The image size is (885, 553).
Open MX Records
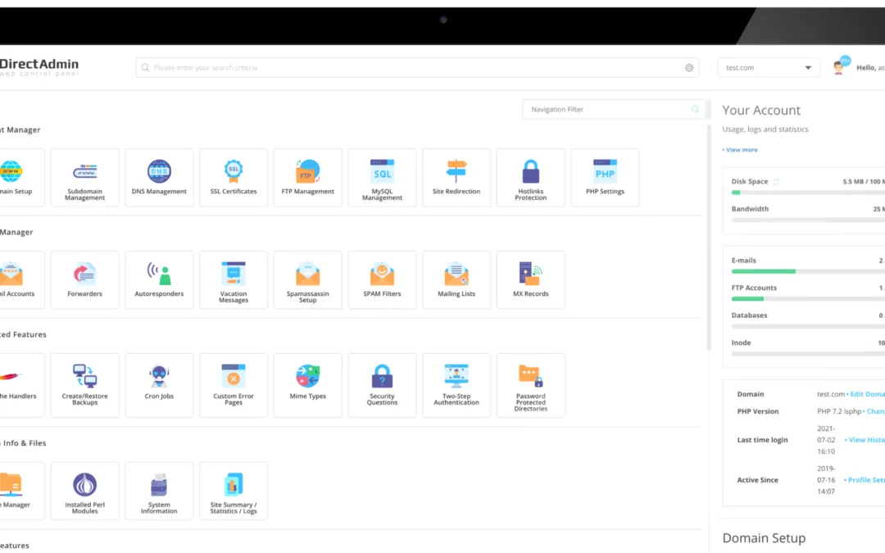(530, 279)
